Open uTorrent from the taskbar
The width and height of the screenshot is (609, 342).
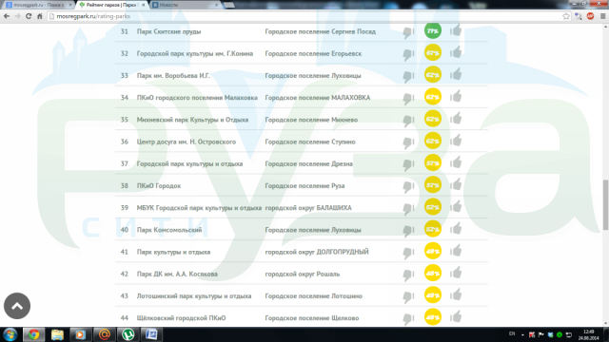pyautogui.click(x=128, y=334)
